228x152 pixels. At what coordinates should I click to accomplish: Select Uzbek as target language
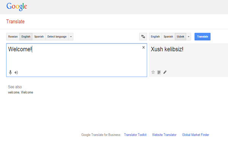(x=180, y=37)
